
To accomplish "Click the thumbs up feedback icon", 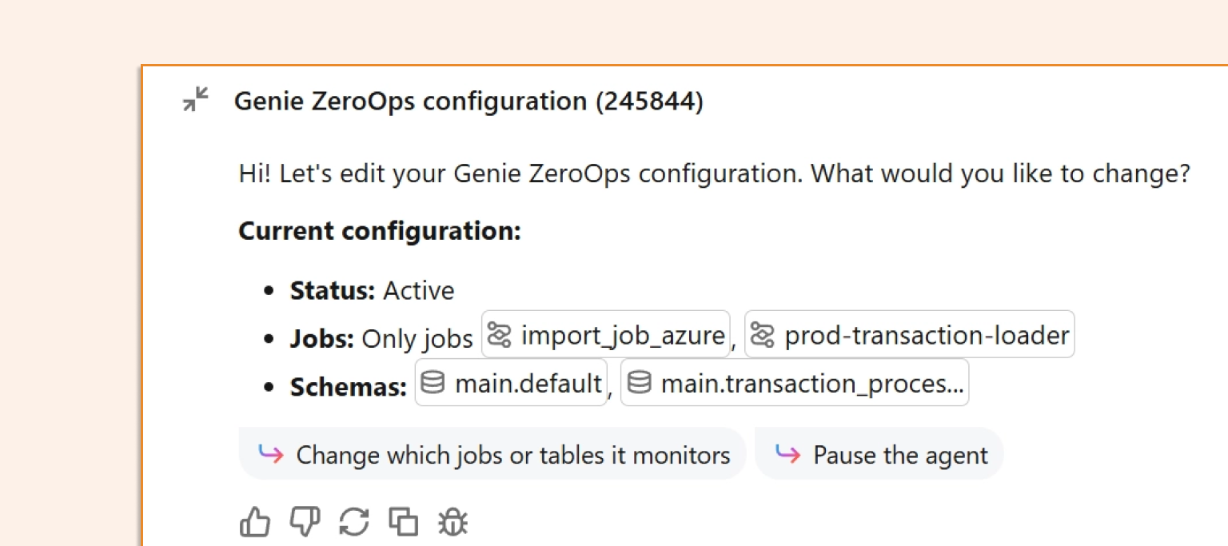I will (255, 522).
